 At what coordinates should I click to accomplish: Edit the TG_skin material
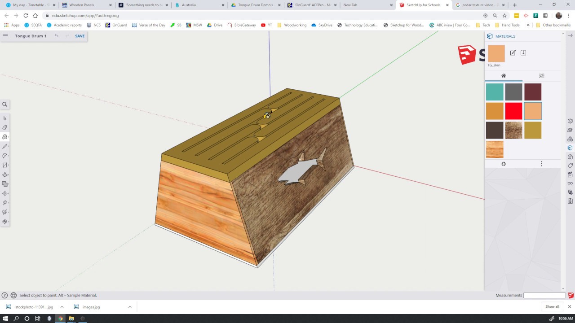513,53
